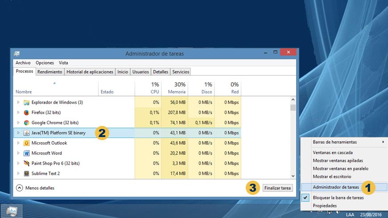
Task: Switch to the Inicio tab
Action: click(x=123, y=72)
